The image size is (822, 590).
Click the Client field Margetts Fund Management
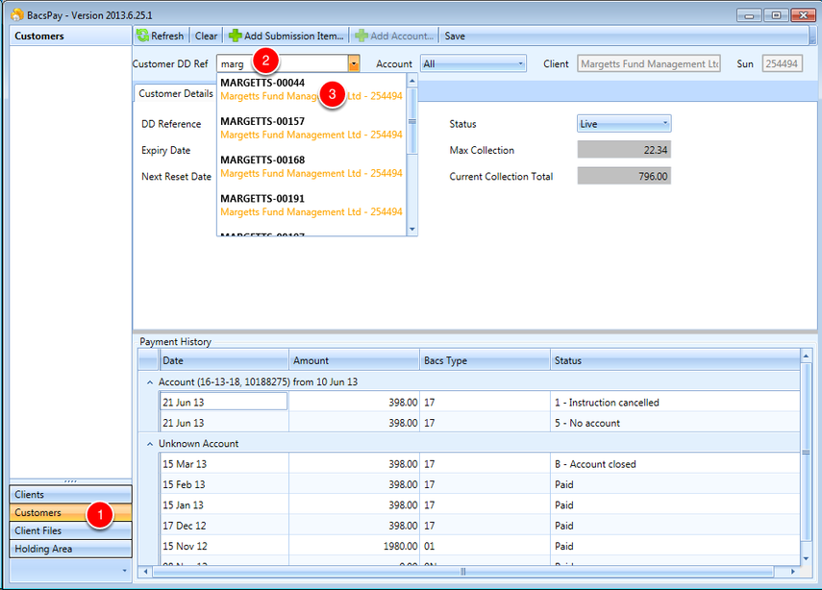[649, 64]
